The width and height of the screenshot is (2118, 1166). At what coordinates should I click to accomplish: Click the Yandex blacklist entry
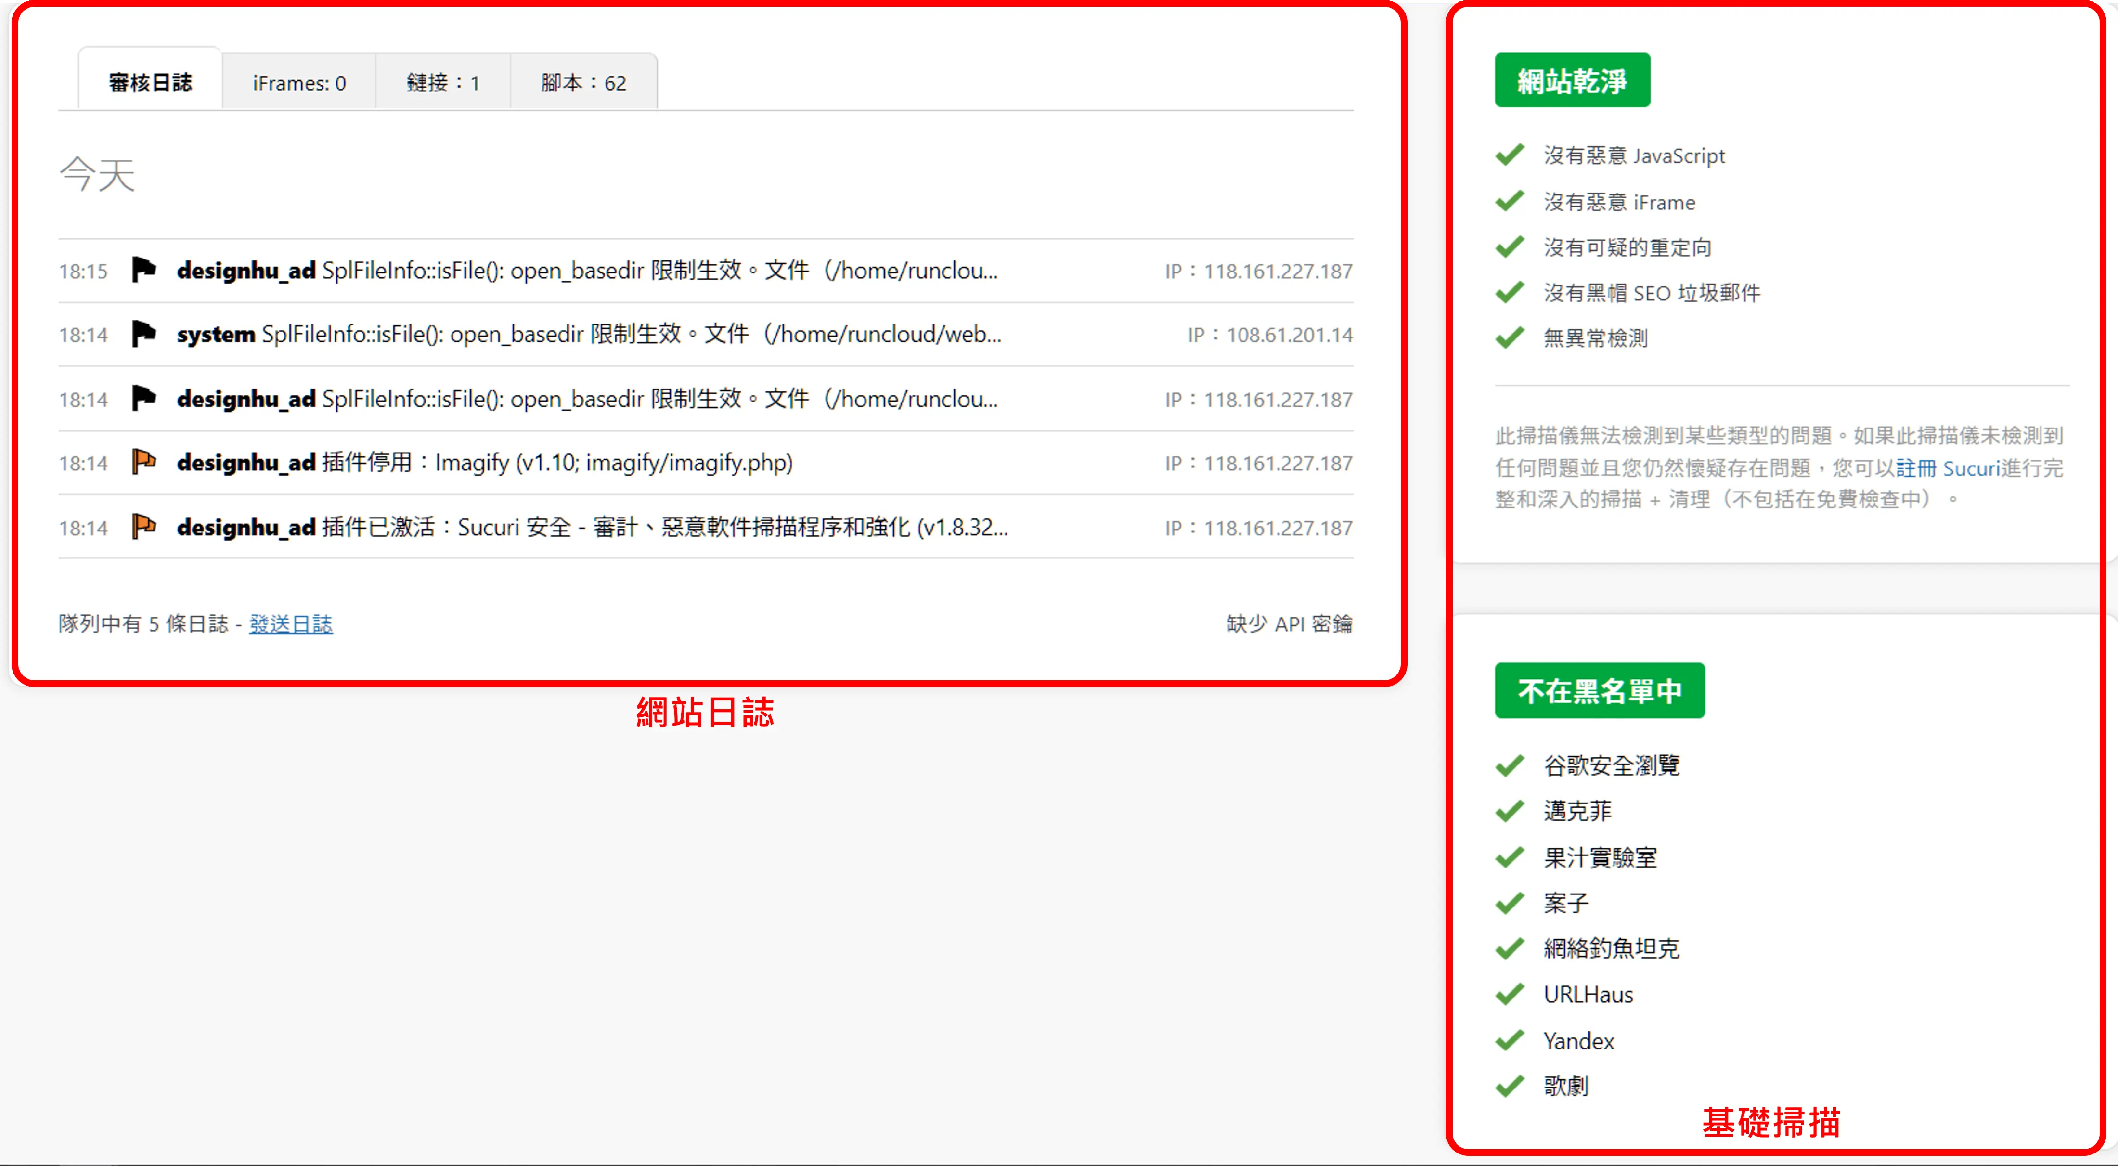[1579, 1041]
